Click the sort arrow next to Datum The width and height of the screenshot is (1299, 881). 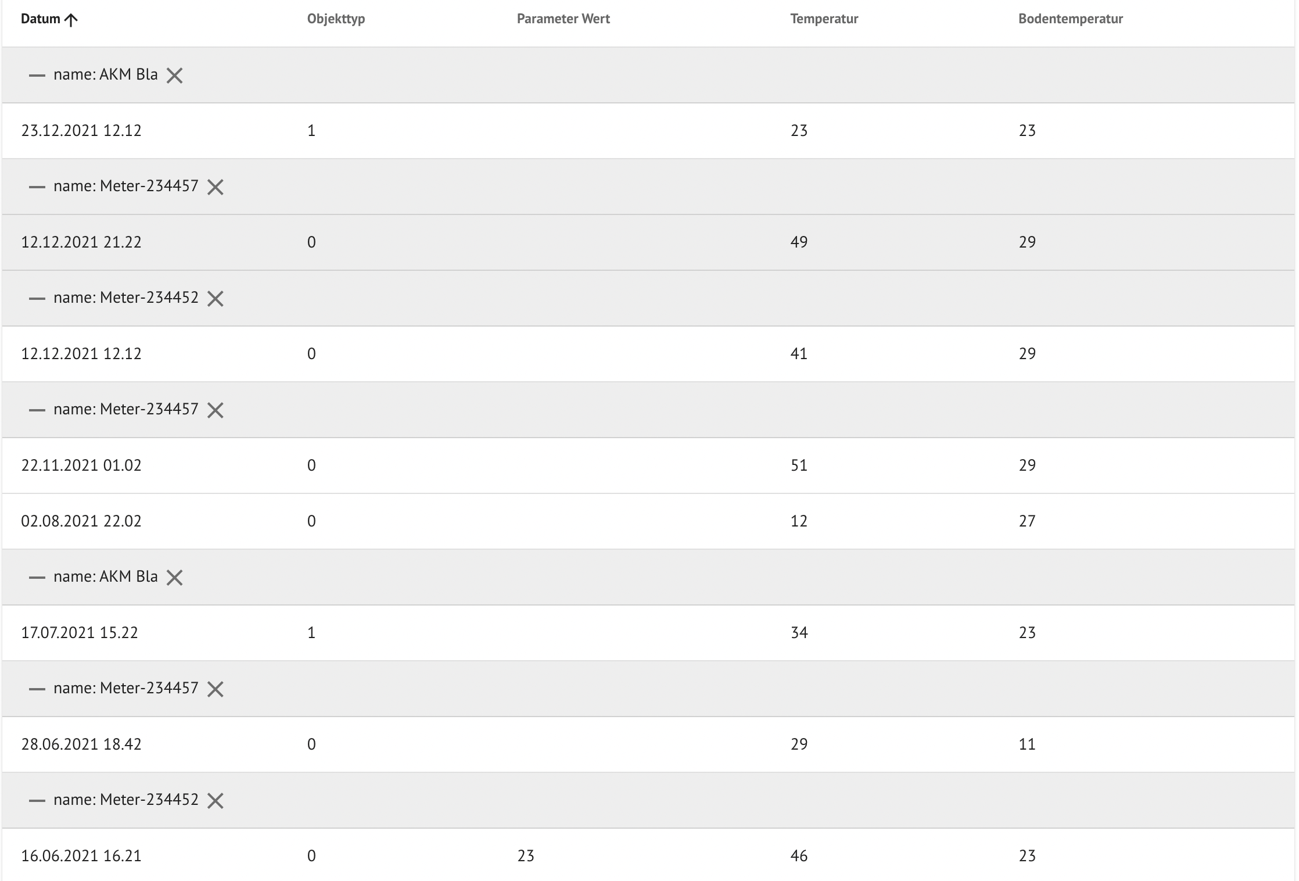point(71,20)
